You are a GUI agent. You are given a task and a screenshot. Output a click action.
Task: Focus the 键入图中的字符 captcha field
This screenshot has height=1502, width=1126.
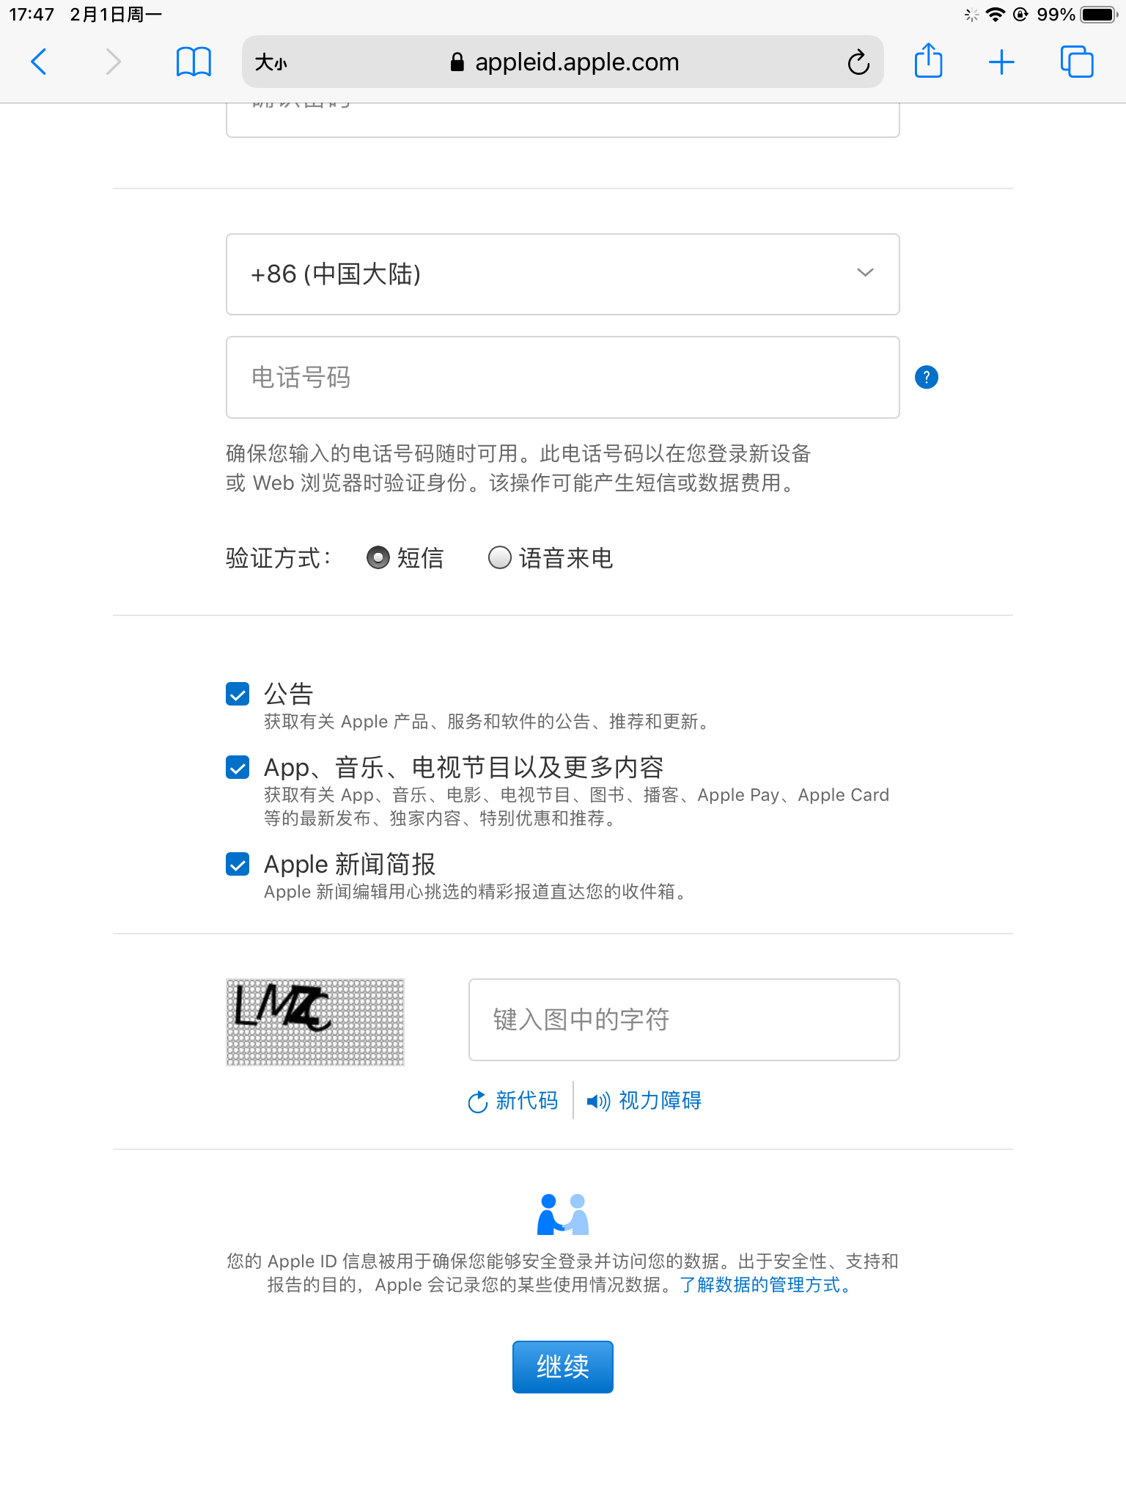[x=684, y=1019]
